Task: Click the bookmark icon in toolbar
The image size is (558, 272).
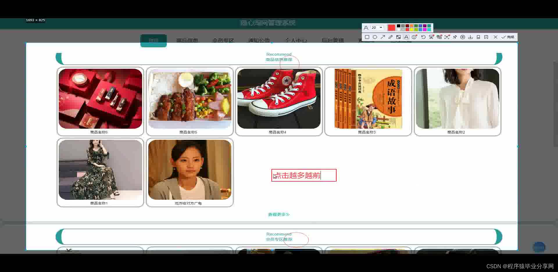Action: click(x=486, y=37)
